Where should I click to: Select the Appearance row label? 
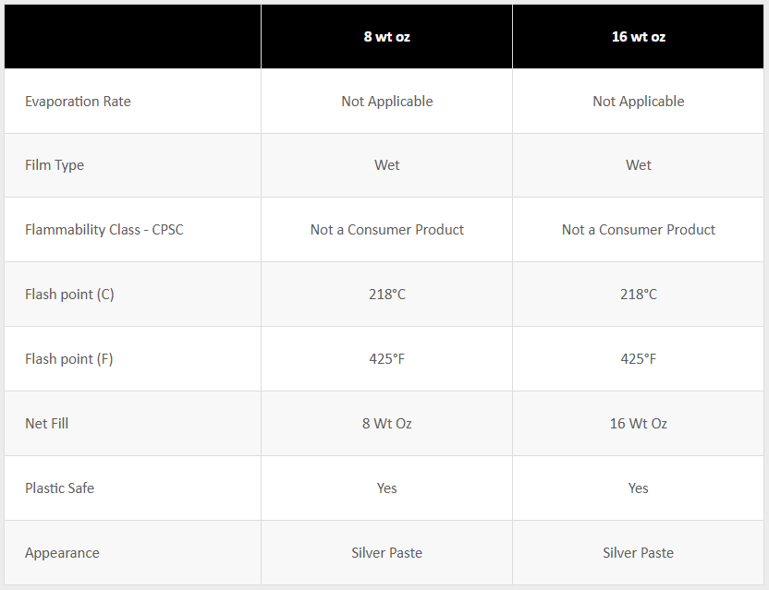pos(62,553)
